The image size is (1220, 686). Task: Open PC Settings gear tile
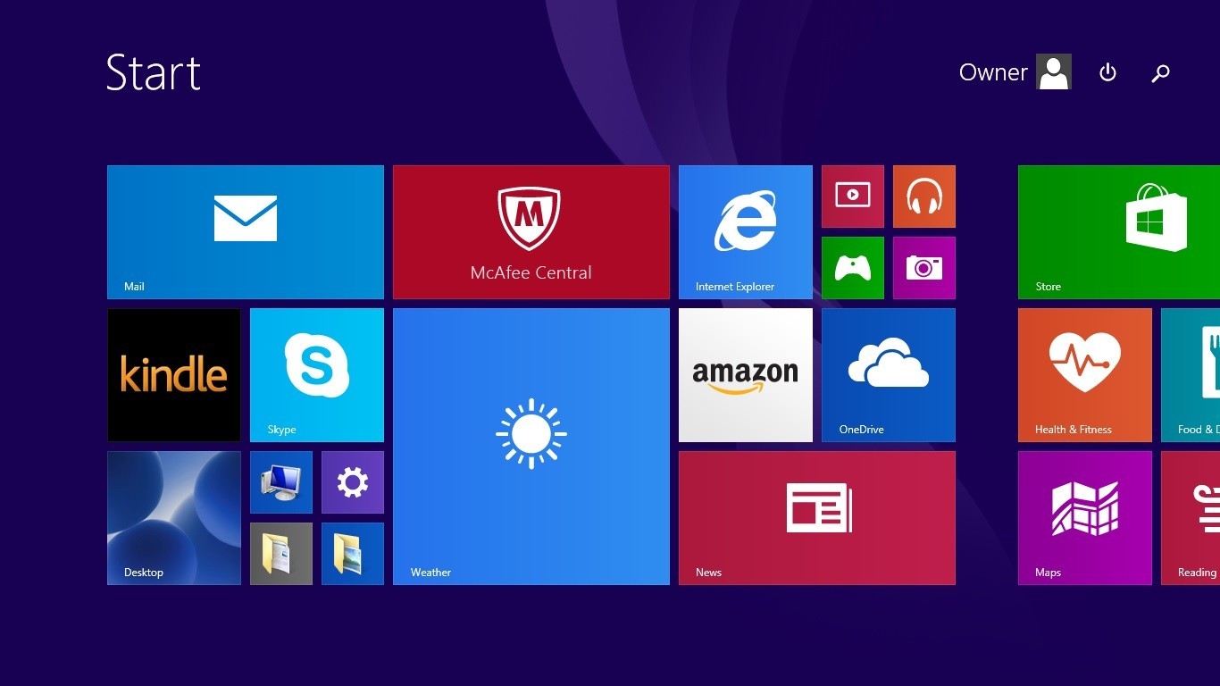click(x=353, y=482)
